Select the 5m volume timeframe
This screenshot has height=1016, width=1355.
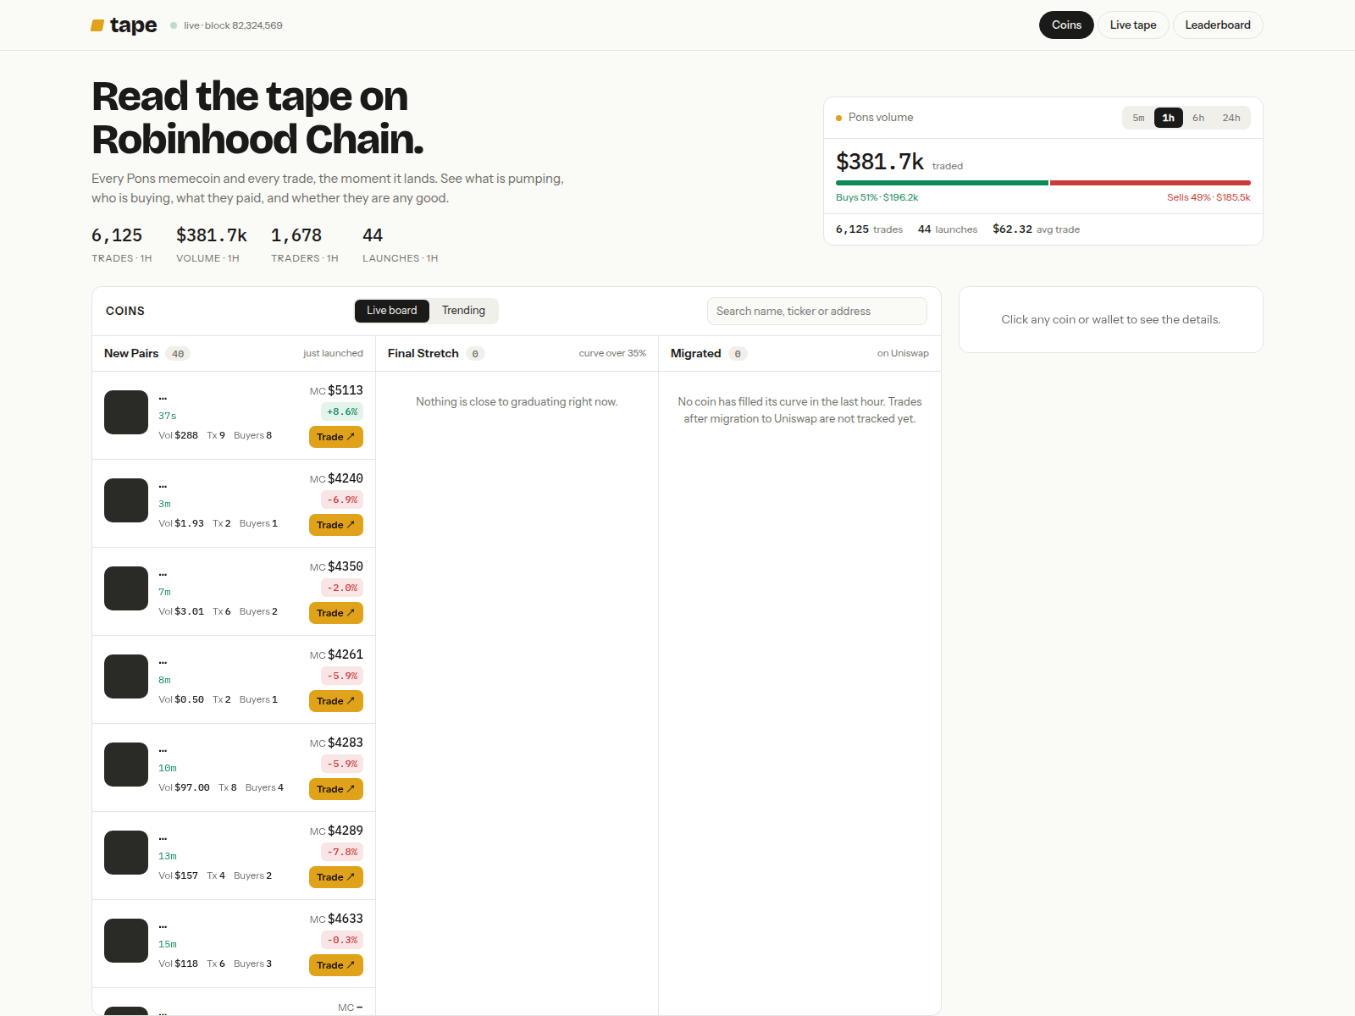click(1138, 118)
